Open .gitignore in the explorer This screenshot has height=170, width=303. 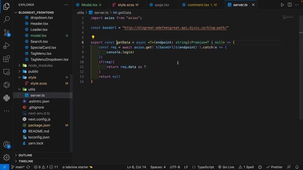[x=36, y=107]
